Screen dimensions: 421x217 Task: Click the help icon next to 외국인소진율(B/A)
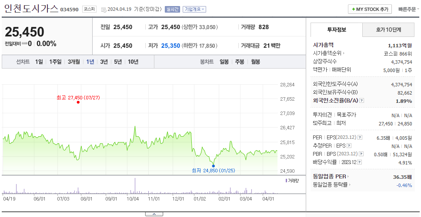tap(362, 101)
